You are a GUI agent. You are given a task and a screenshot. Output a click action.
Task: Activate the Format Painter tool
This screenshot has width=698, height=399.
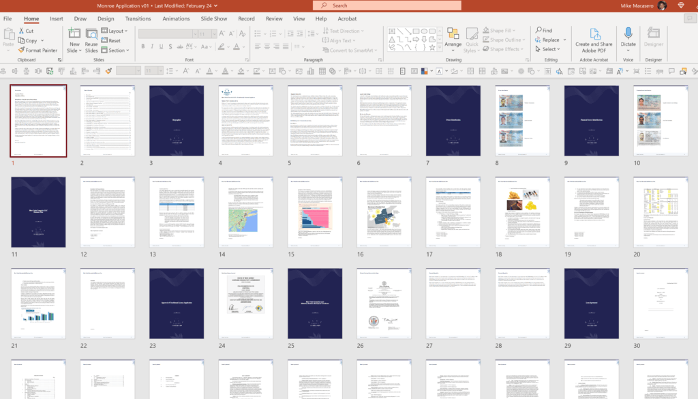coord(38,50)
